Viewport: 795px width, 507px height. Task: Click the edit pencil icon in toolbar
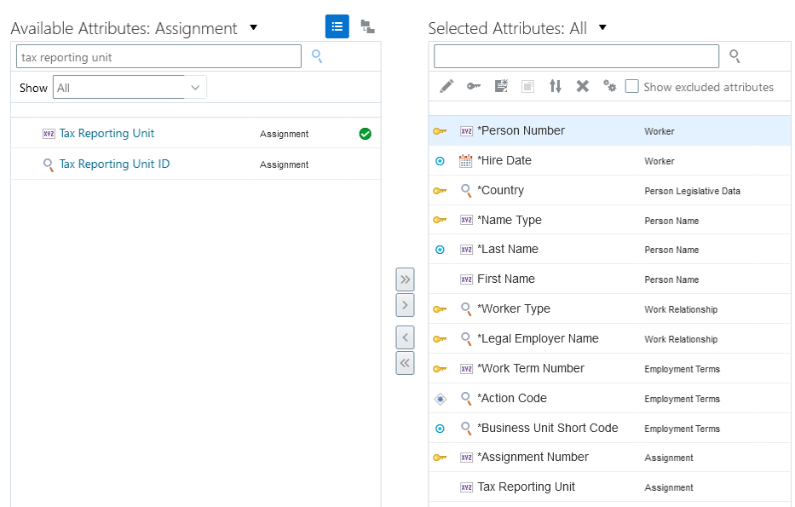click(x=446, y=86)
